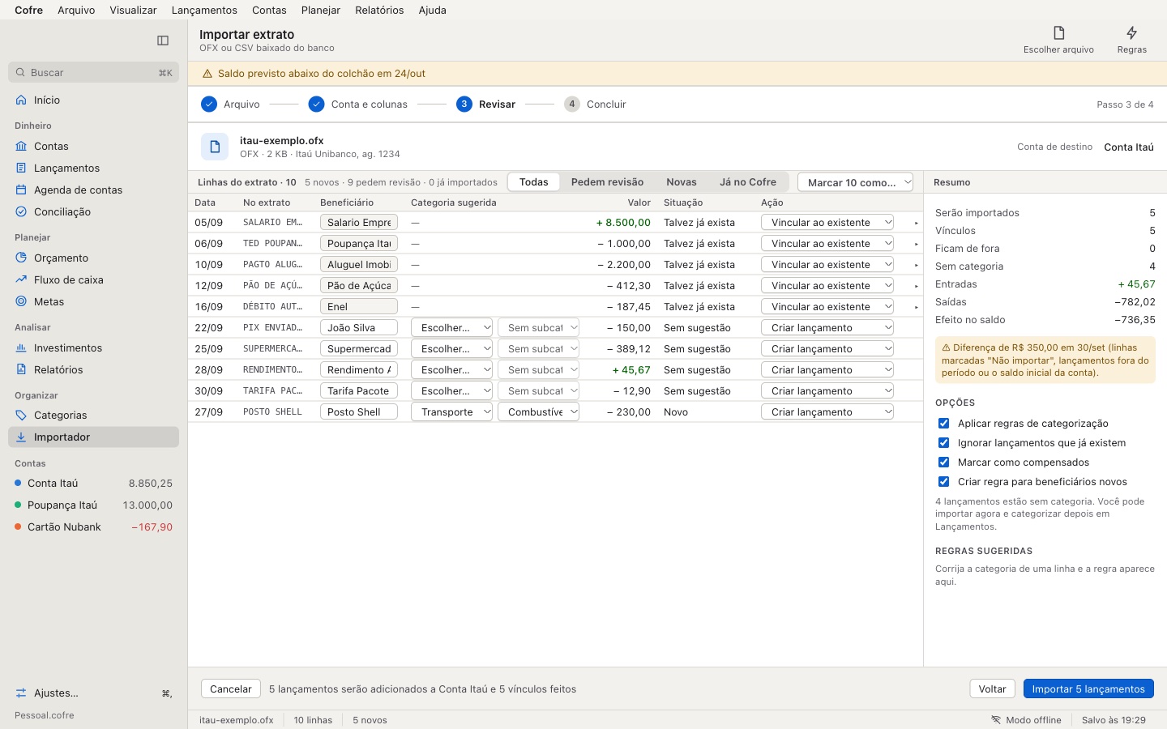Click the Voltar button

point(992,689)
